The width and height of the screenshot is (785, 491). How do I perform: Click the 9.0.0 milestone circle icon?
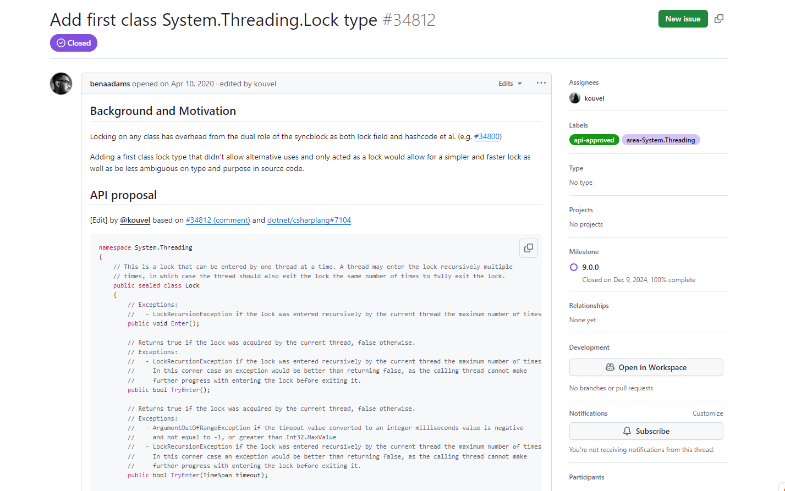pyautogui.click(x=574, y=267)
